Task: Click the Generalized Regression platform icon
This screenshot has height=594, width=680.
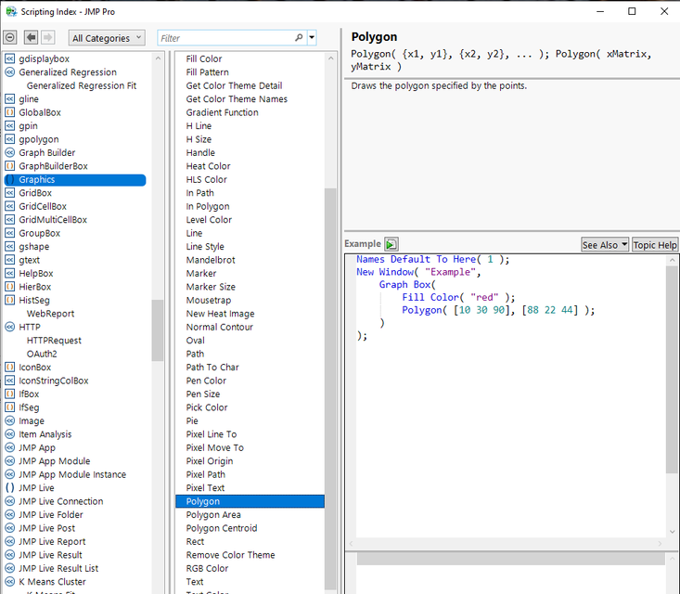Action: point(9,72)
